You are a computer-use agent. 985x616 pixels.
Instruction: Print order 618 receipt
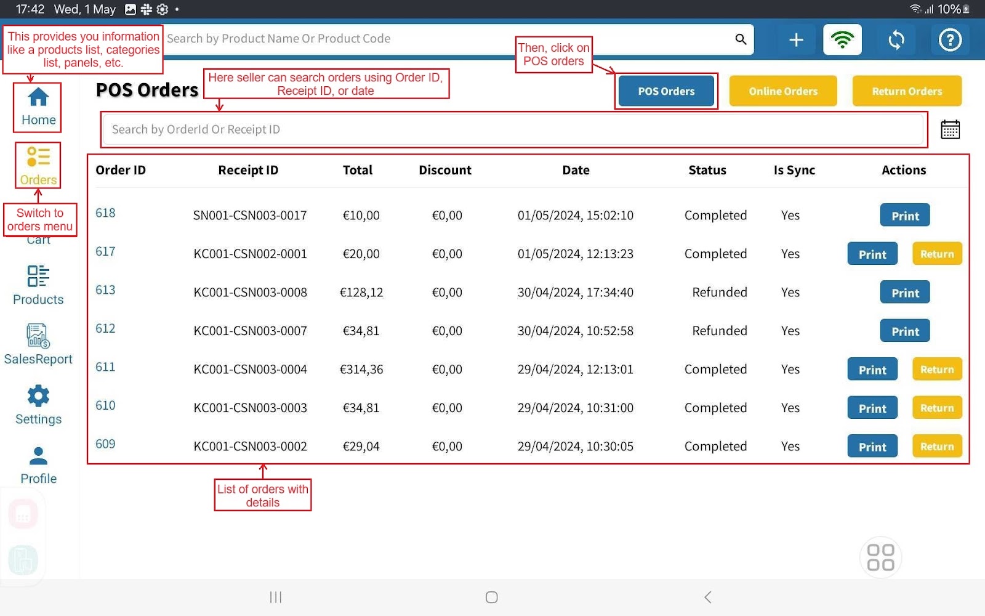tap(904, 216)
